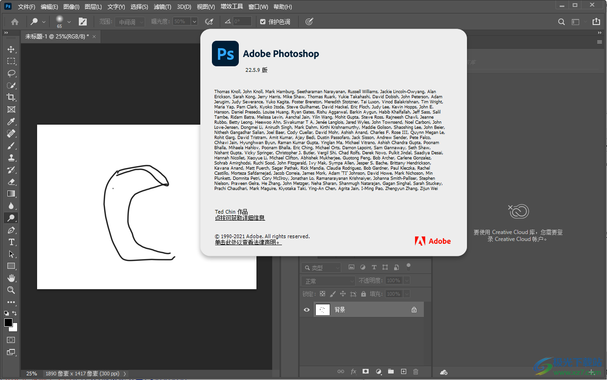Toggle lock all padlock in lock row
The height and width of the screenshot is (380, 607).
[364, 294]
